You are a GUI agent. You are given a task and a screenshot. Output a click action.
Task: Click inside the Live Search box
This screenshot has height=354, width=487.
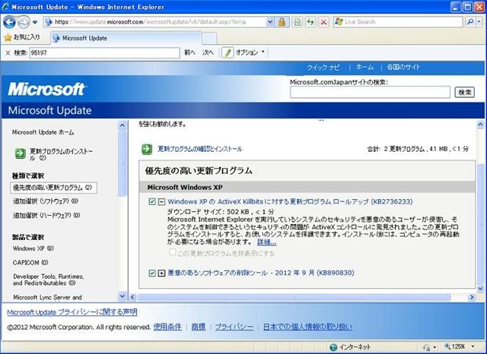tap(398, 22)
